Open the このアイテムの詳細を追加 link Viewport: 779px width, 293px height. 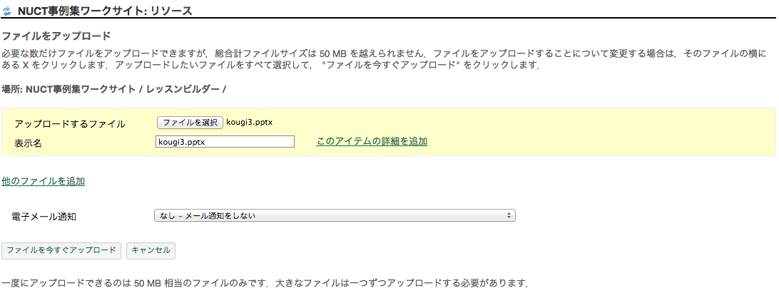point(372,141)
